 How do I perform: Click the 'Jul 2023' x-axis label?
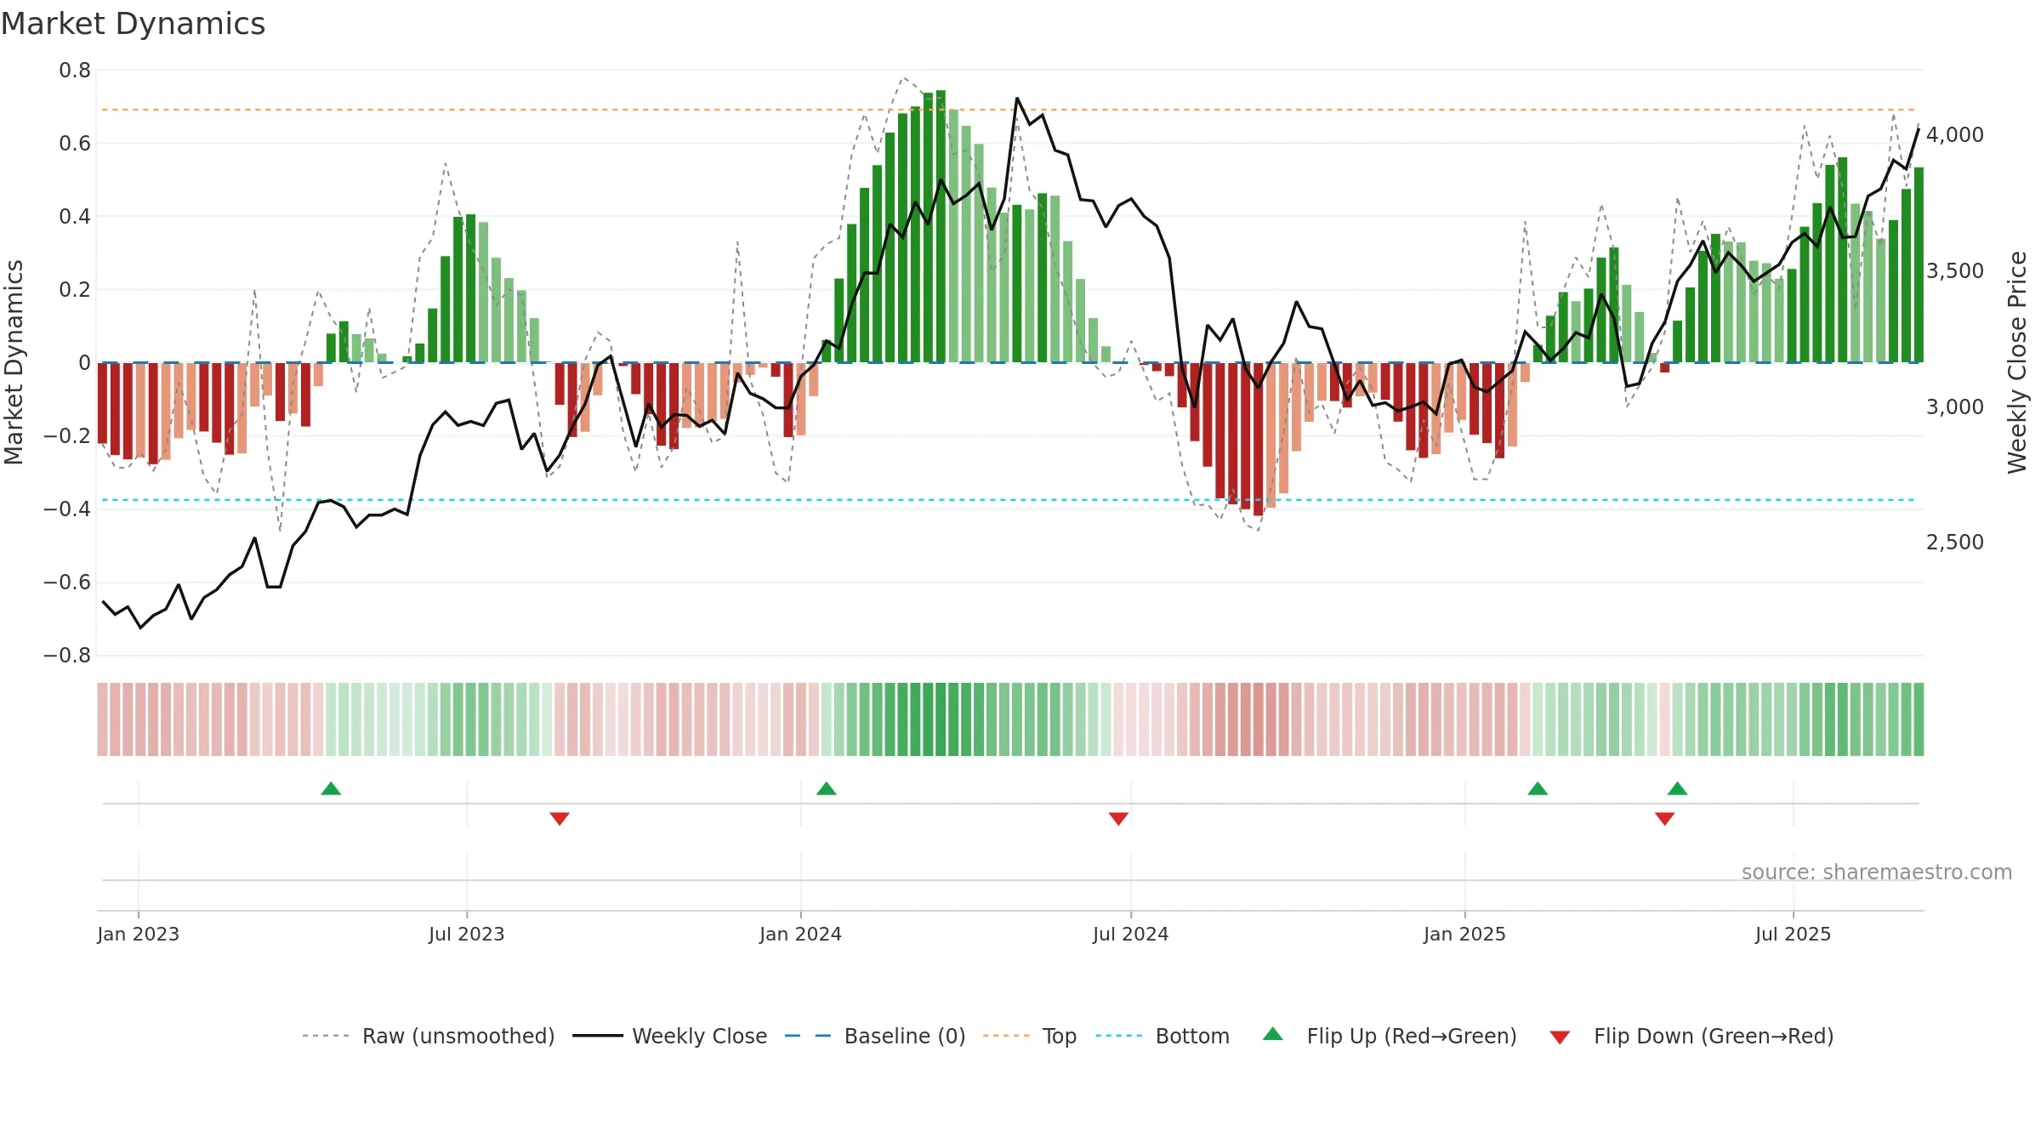466,934
